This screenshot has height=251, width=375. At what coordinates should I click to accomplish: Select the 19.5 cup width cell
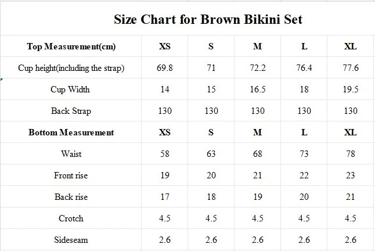(350, 89)
